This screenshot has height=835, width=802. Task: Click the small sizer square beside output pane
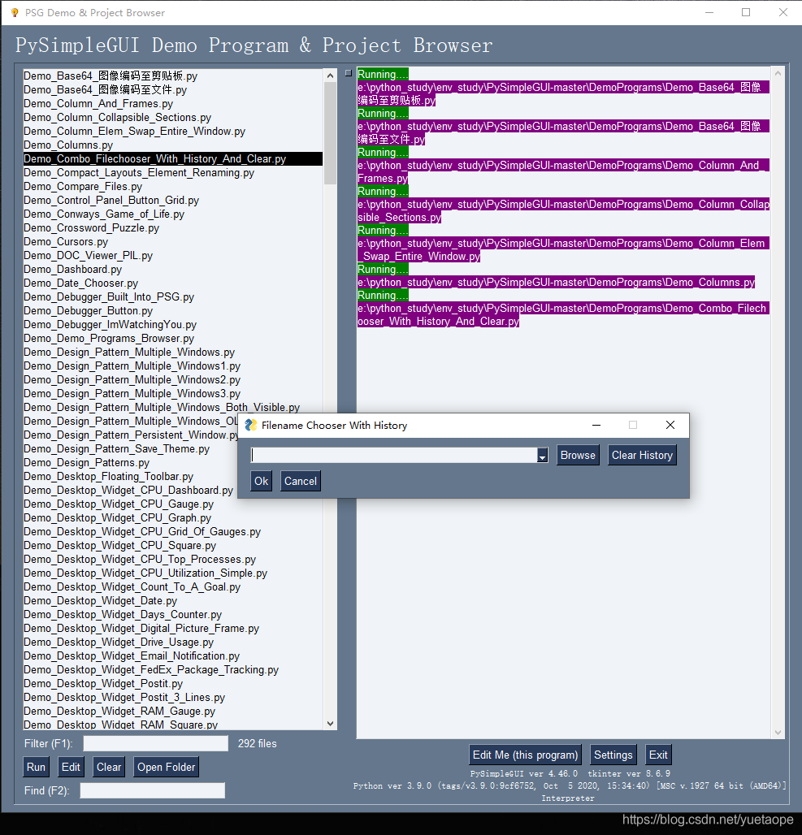[349, 73]
